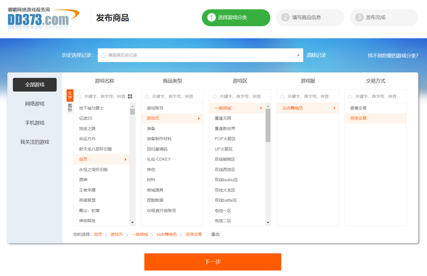
Task: Open the 网络游戏 tab
Action: point(35,104)
